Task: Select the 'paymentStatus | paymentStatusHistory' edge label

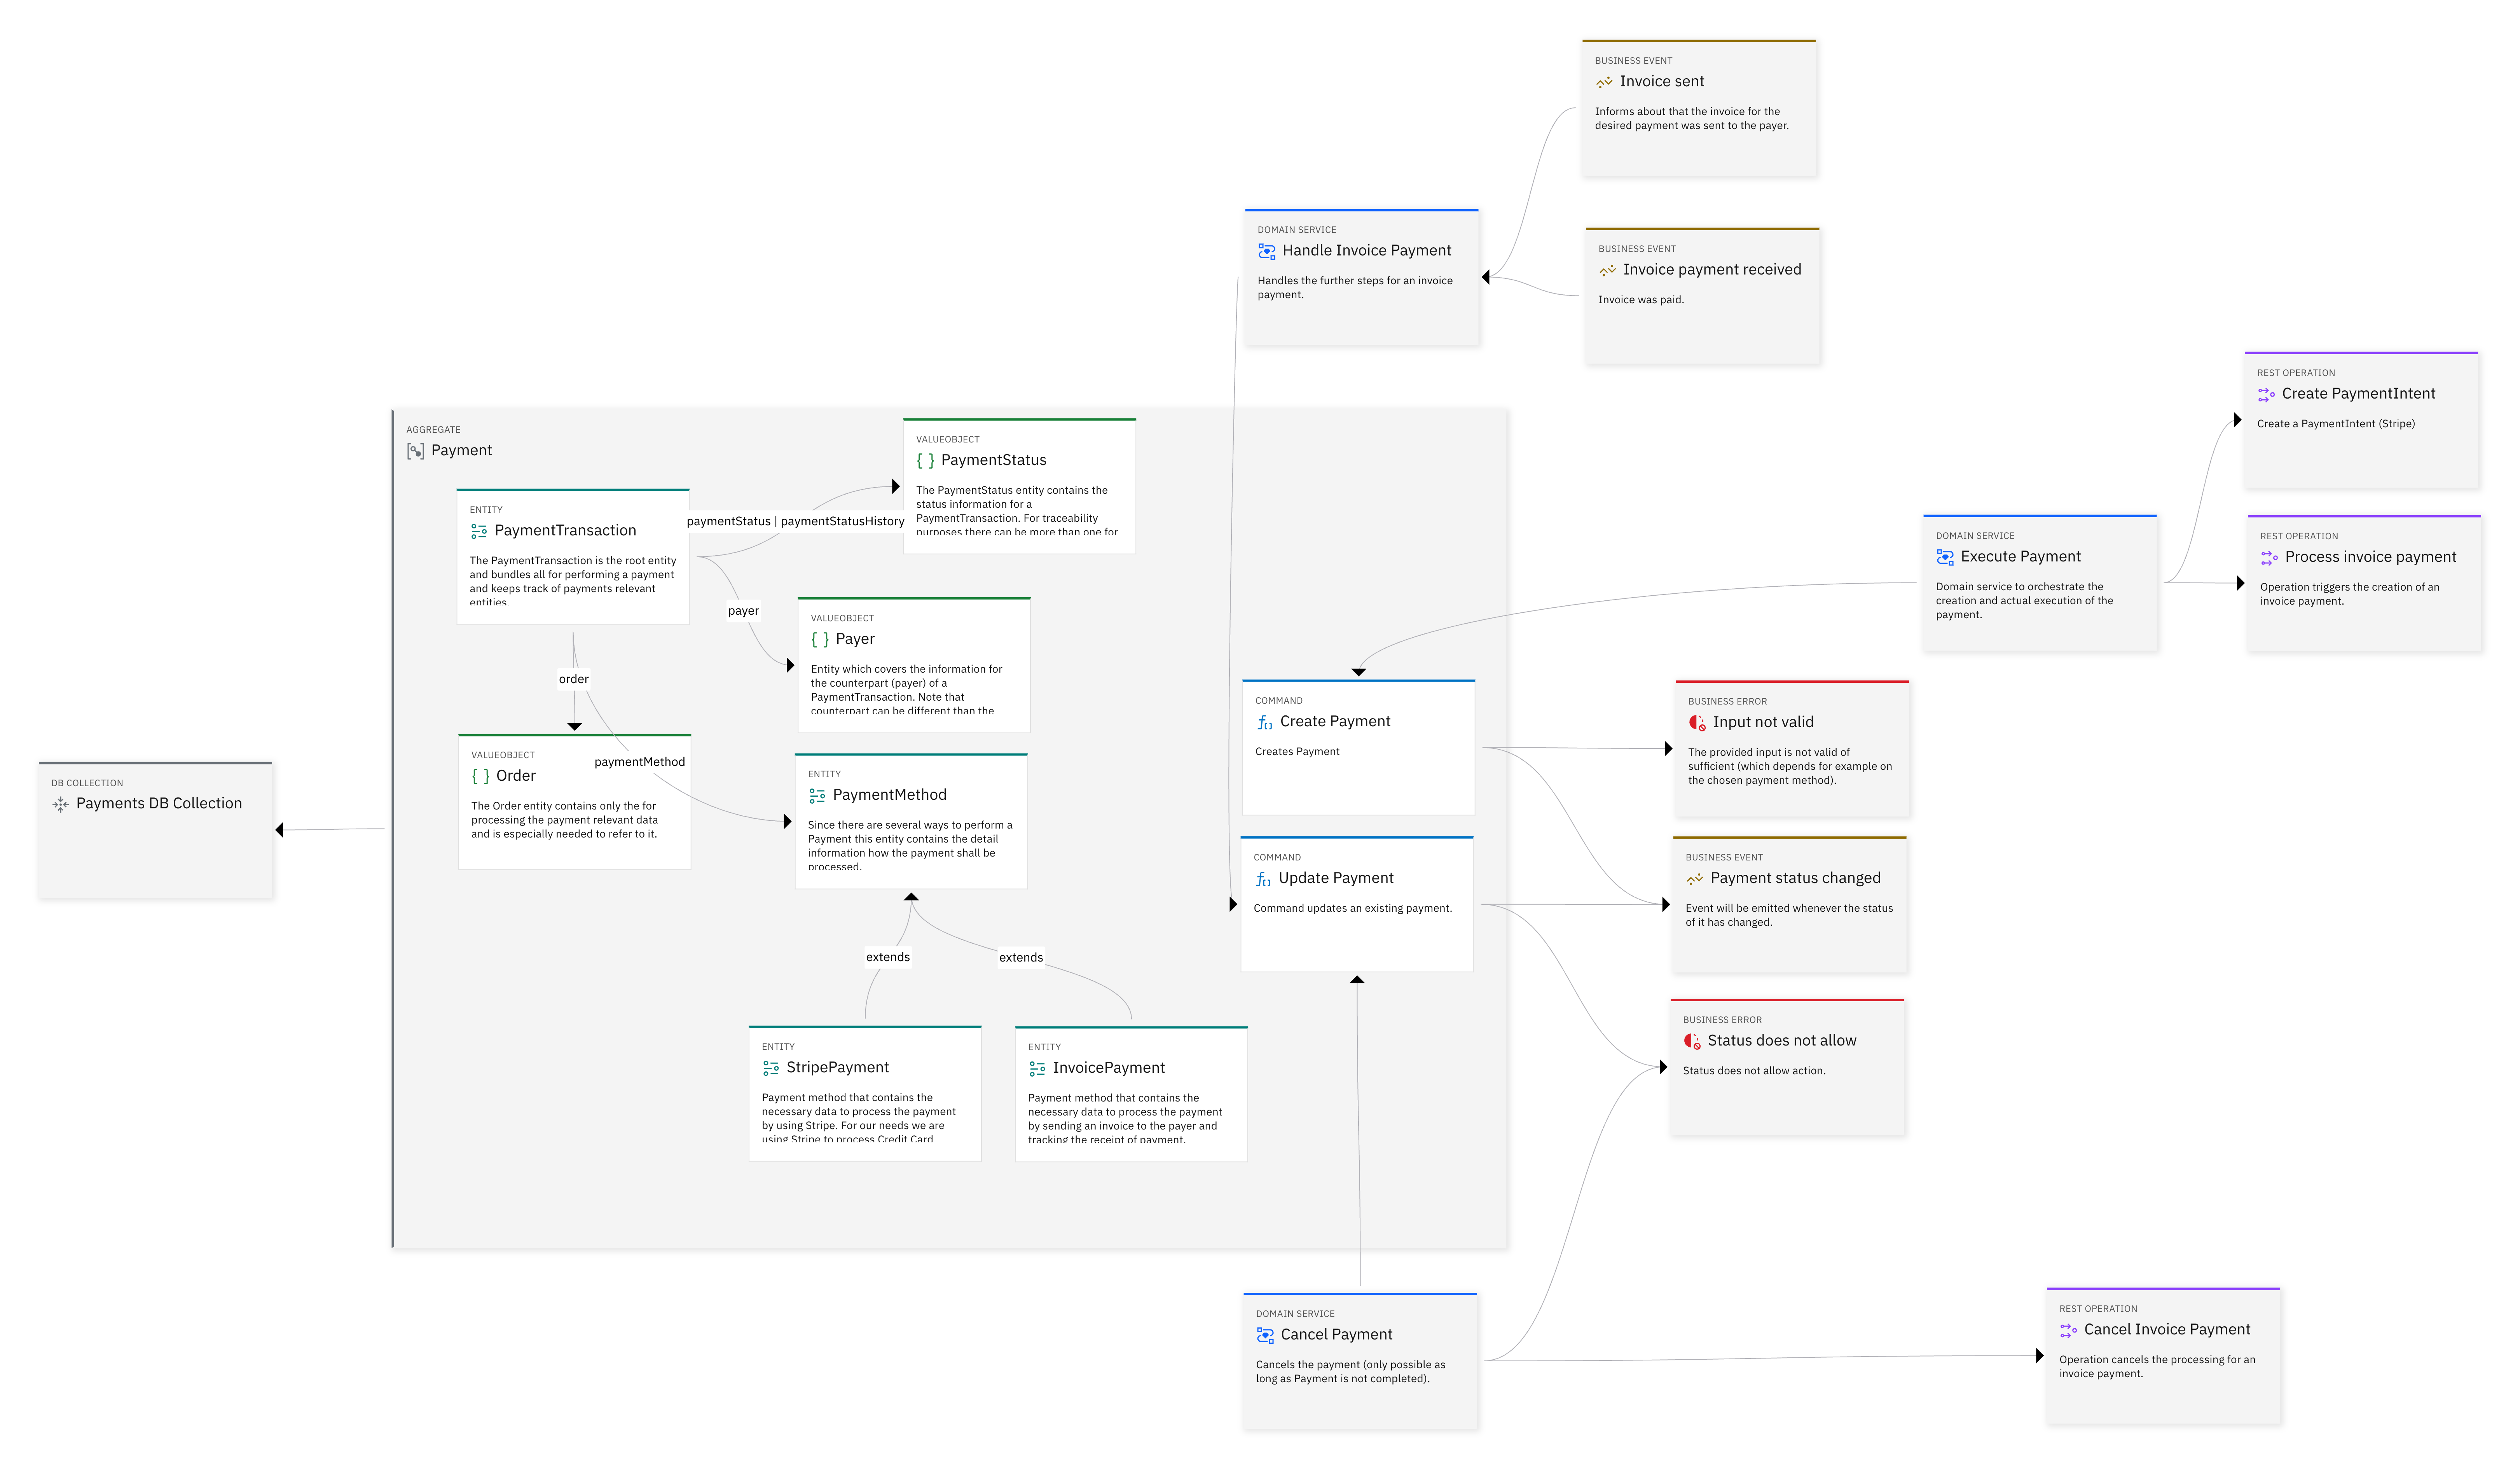Action: point(795,521)
